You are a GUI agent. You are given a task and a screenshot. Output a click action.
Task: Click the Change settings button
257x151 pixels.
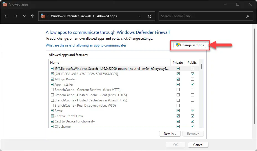click(x=190, y=45)
